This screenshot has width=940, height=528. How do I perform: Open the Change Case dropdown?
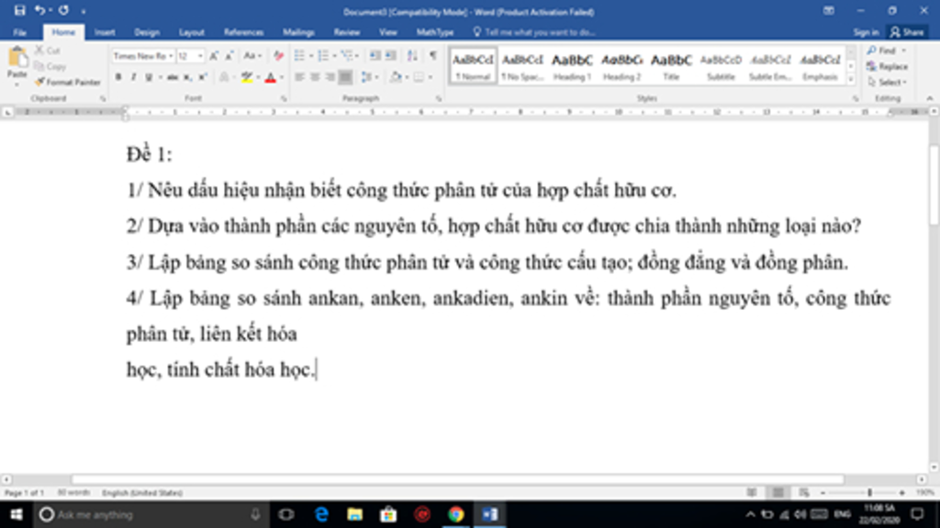click(x=252, y=56)
